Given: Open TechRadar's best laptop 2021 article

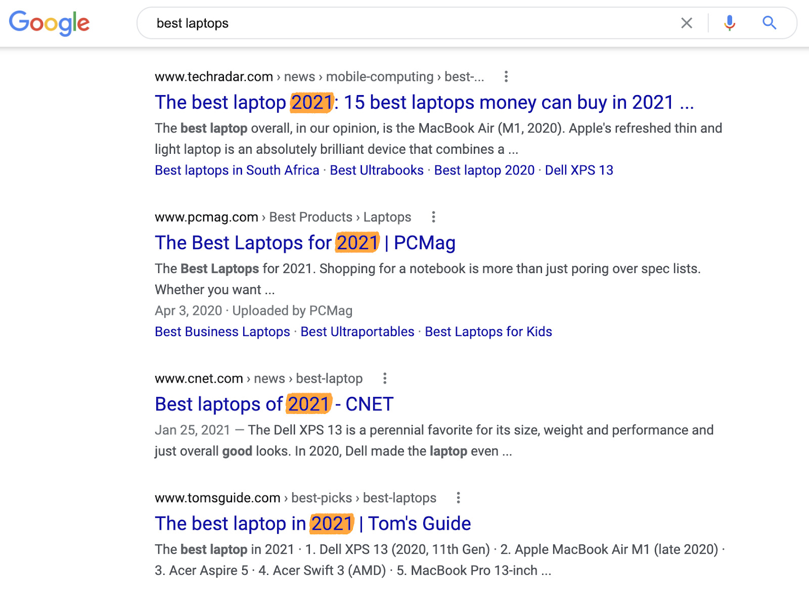Looking at the screenshot, I should (424, 103).
